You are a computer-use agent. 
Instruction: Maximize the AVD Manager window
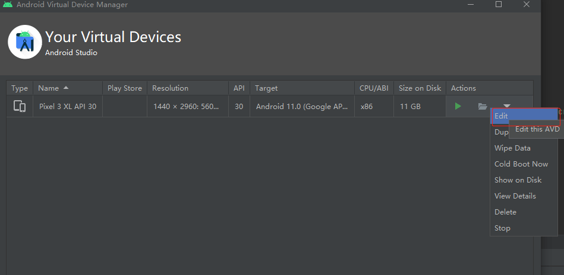[x=499, y=4]
